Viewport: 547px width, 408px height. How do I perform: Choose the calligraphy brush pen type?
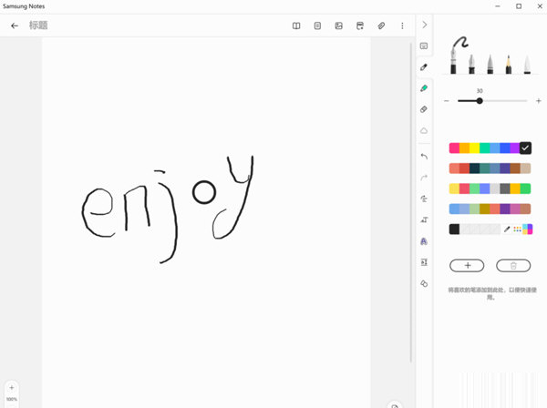[526, 64]
